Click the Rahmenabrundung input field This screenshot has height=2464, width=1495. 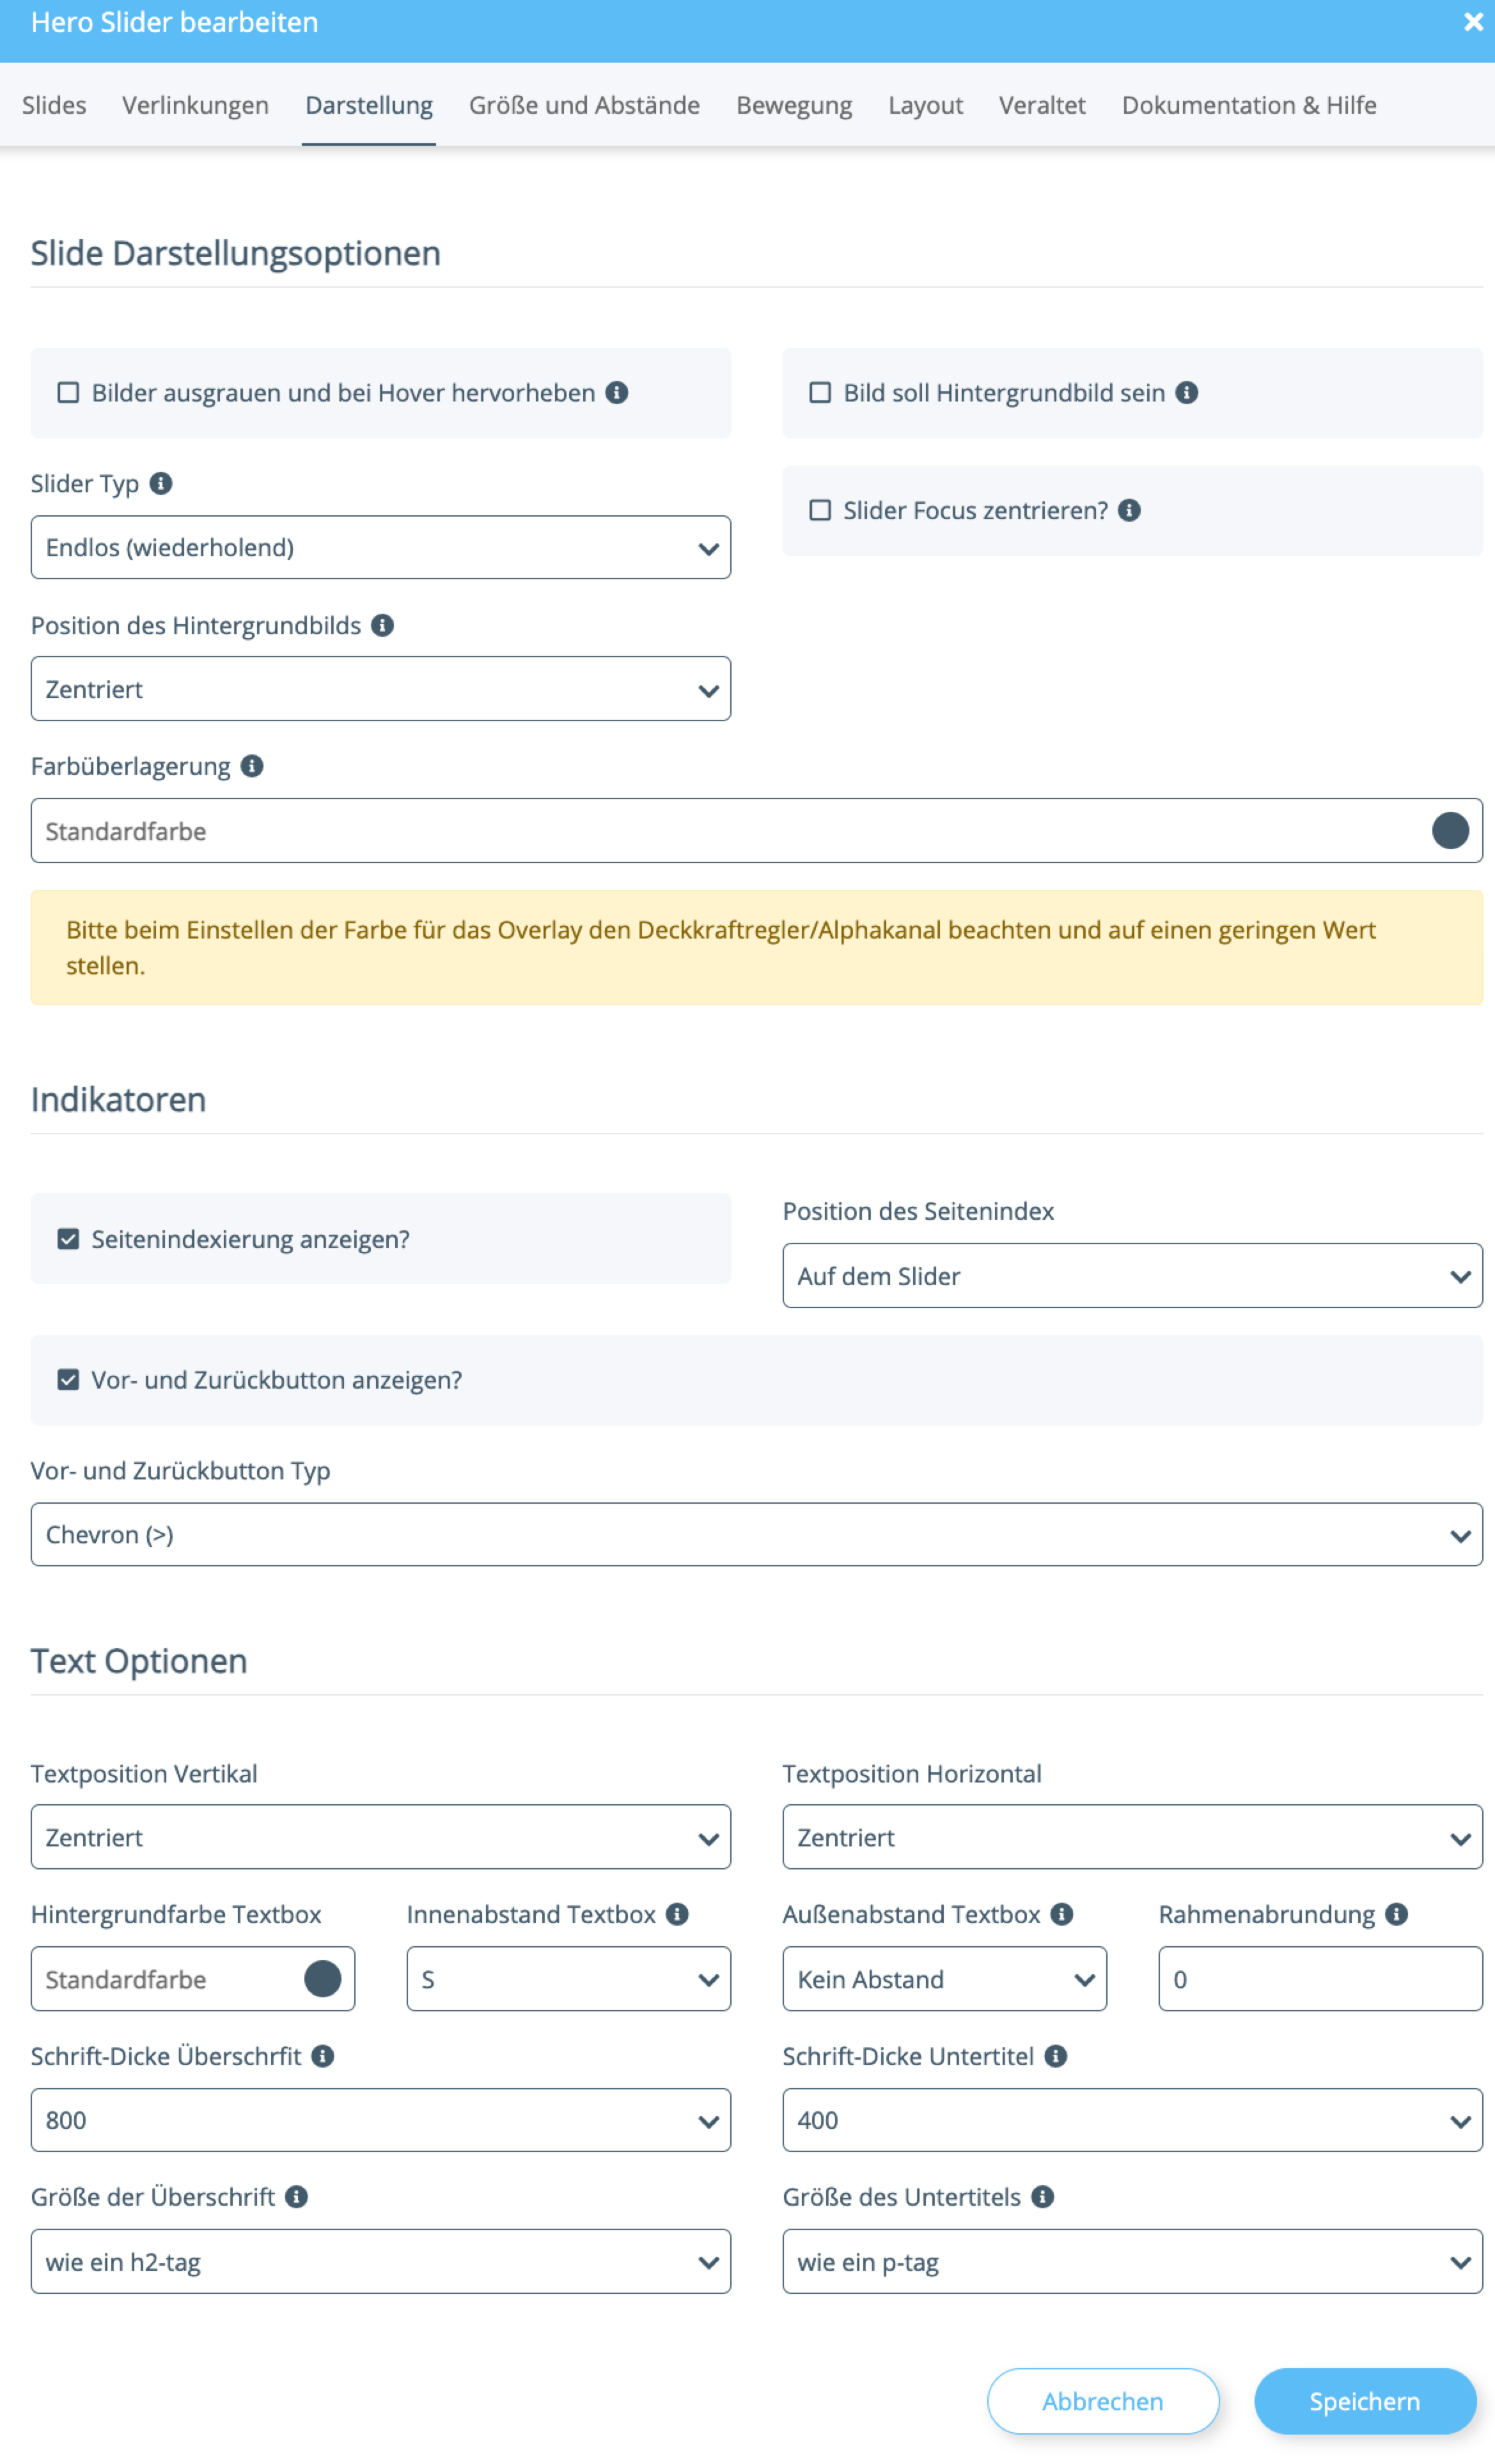pyautogui.click(x=1319, y=1979)
